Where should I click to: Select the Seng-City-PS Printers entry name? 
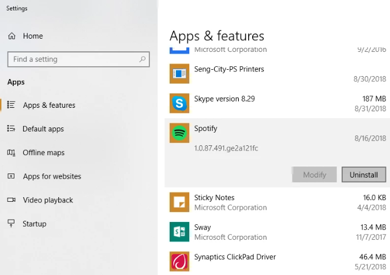click(x=229, y=69)
